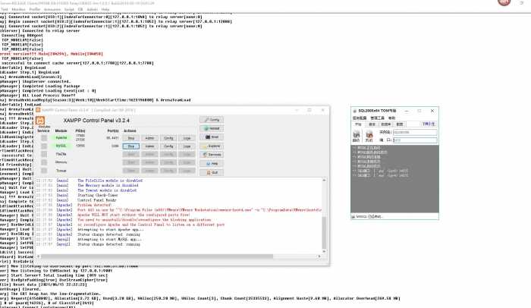Stop the Apache module
Screen dimensions: 531x308
click(x=130, y=138)
